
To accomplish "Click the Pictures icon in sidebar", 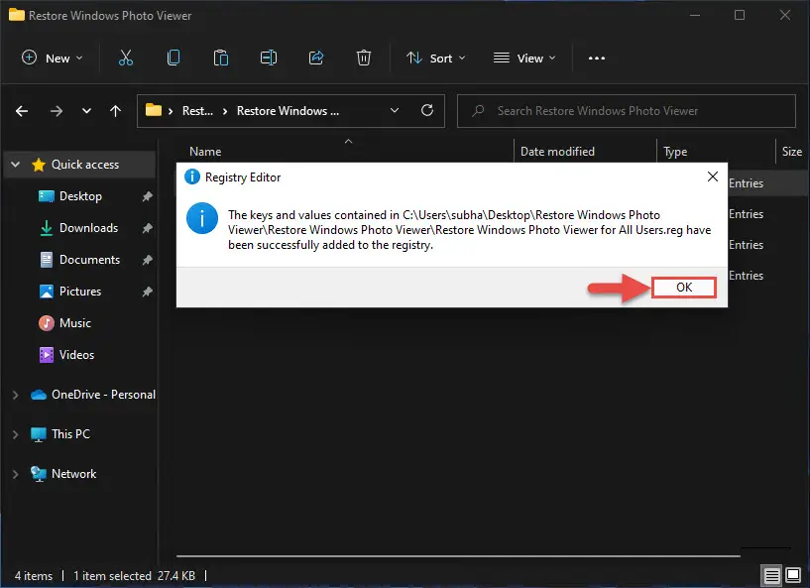I will (x=46, y=292).
